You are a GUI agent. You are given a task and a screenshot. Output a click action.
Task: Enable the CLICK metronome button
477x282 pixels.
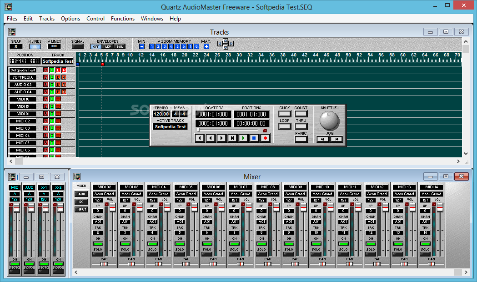click(x=285, y=114)
